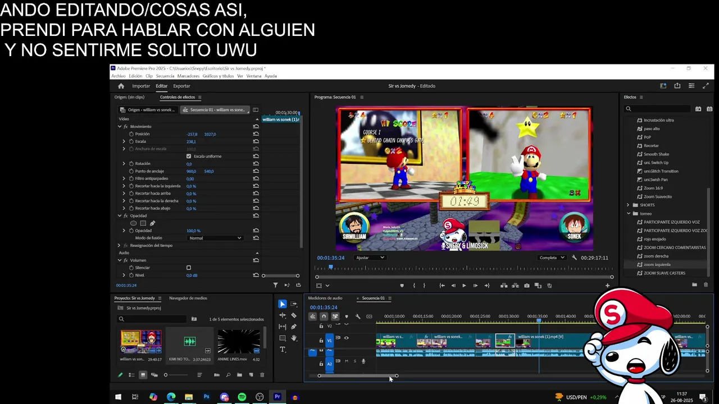Open the Ajustar zoom dropdown
Viewport: 719px width, 404px height.
[370, 258]
